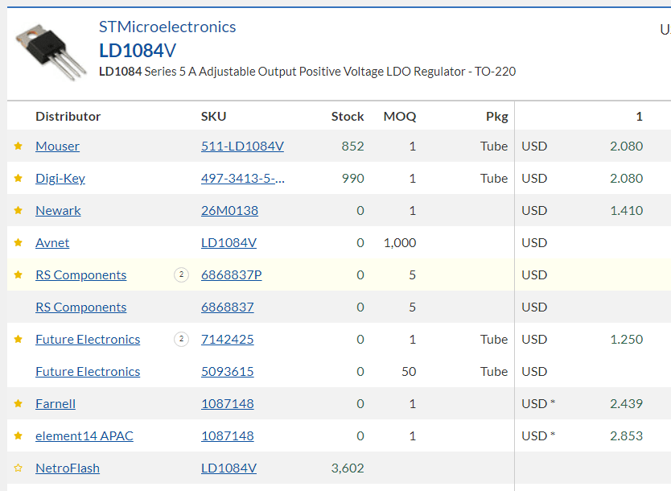This screenshot has width=671, height=491.
Task: Click Newark price 1.410
Action: point(627,211)
